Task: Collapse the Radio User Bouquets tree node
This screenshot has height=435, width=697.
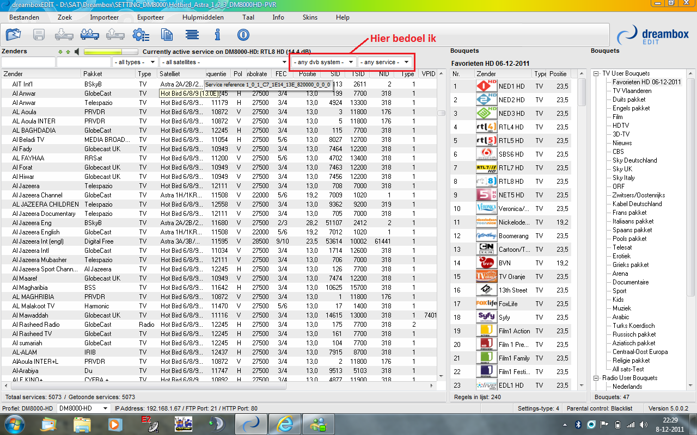Action: [x=596, y=378]
